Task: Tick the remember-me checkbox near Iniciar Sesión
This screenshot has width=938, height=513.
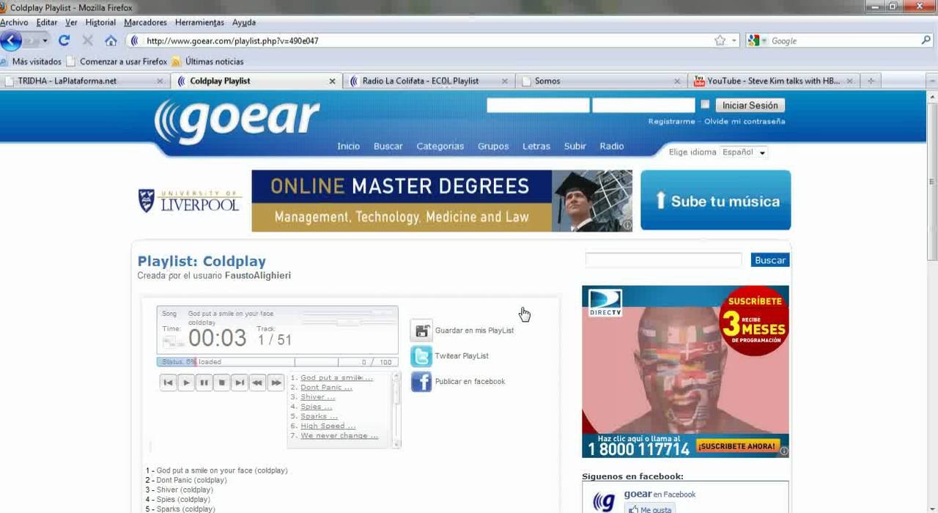Action: [x=705, y=105]
